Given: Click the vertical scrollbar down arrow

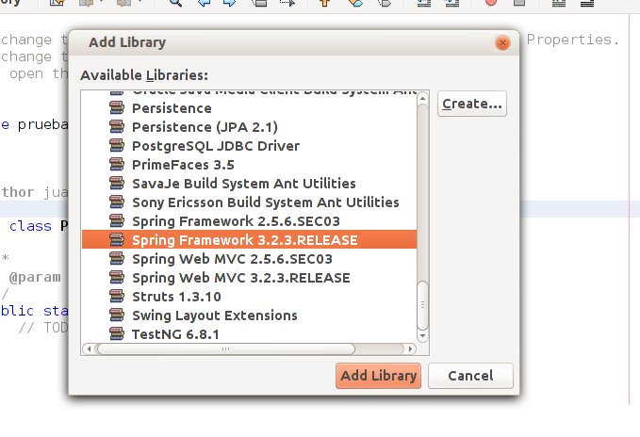Looking at the screenshot, I should click(x=422, y=336).
